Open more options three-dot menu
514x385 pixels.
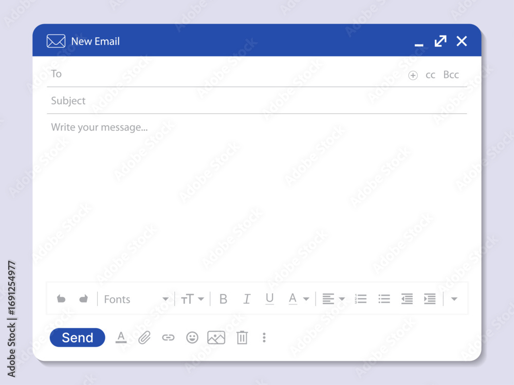(x=264, y=338)
